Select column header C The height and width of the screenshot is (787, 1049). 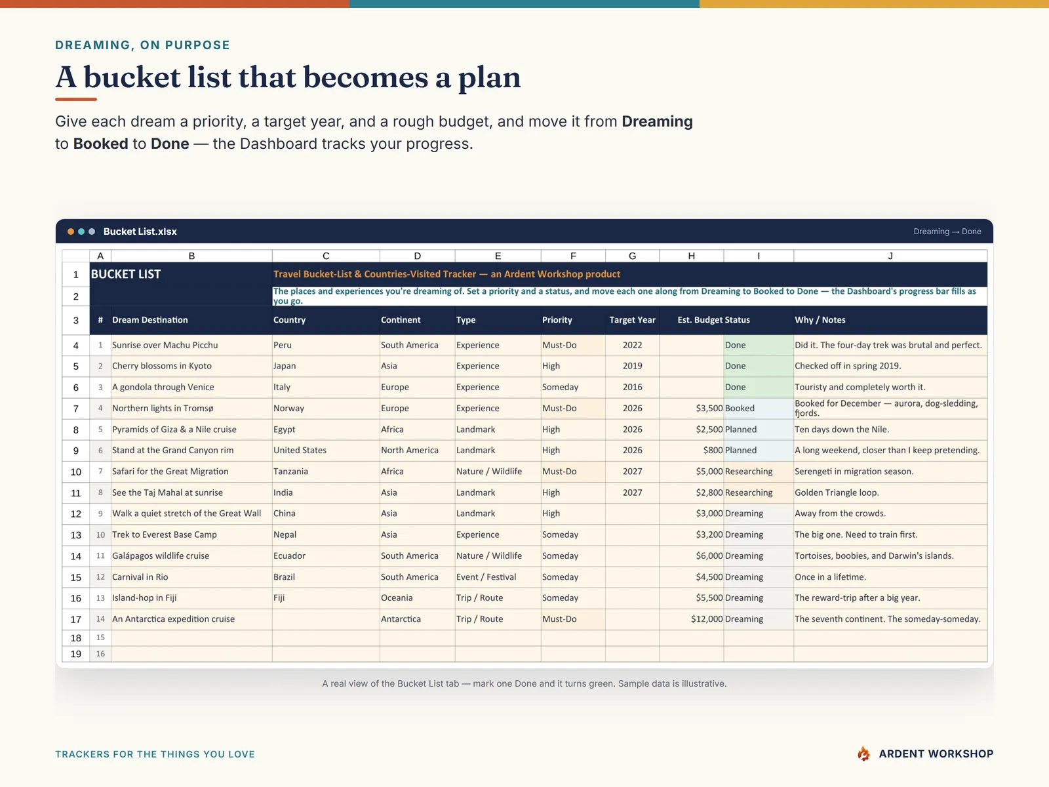coord(326,256)
